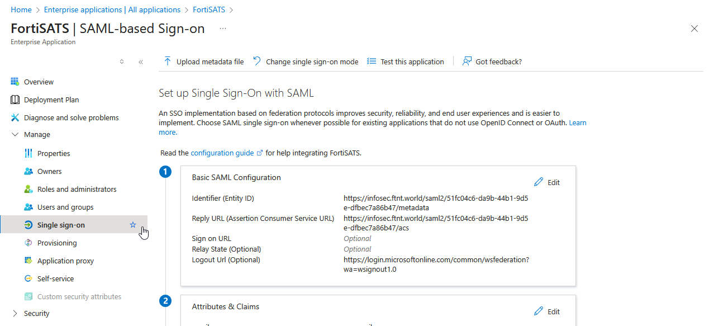The height and width of the screenshot is (326, 714).
Task: Click the Diagnose and solve problems wrench icon
Action: pos(15,117)
